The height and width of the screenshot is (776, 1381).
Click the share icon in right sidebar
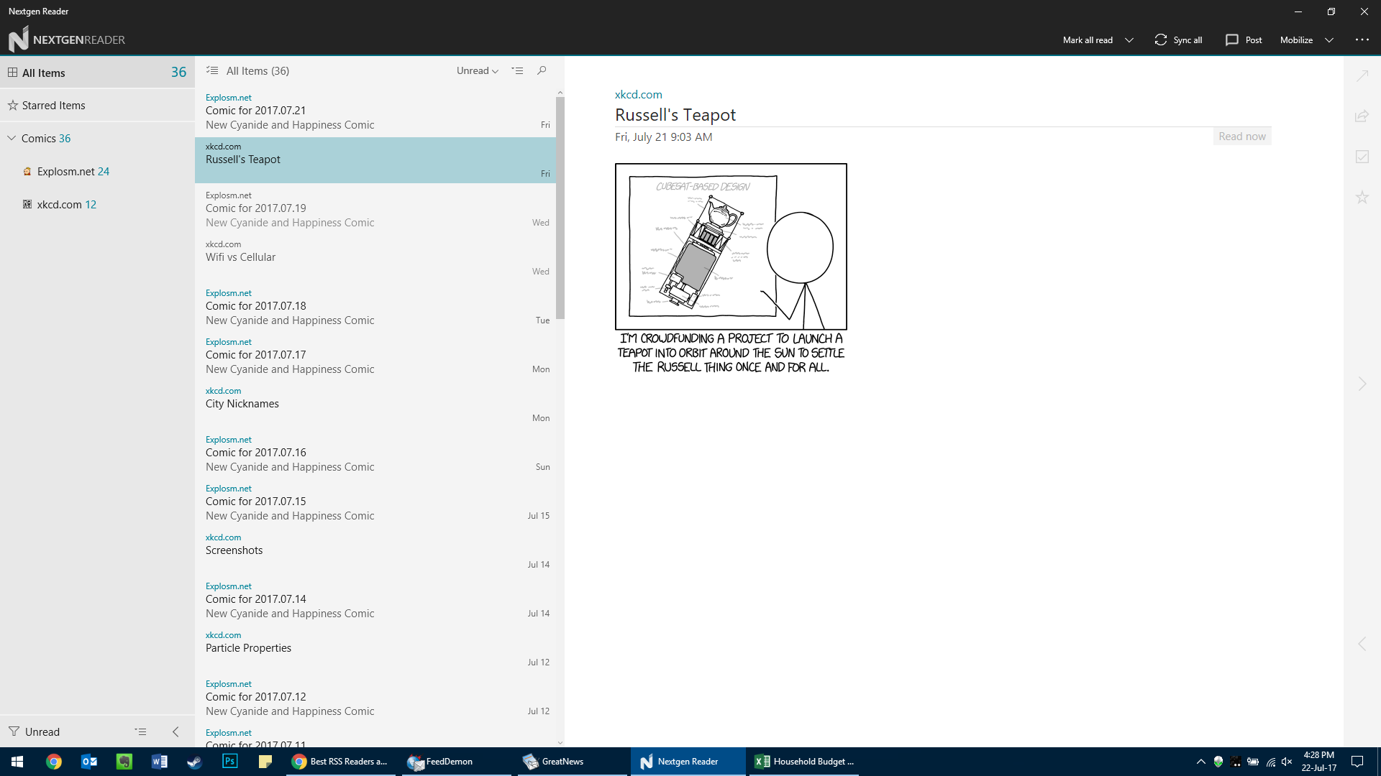(x=1362, y=116)
